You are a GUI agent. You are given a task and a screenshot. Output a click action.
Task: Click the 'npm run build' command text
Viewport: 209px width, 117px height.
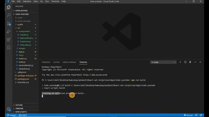click(x=138, y=80)
